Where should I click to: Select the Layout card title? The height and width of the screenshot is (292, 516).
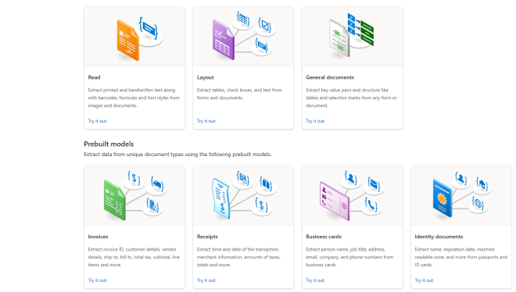point(206,77)
